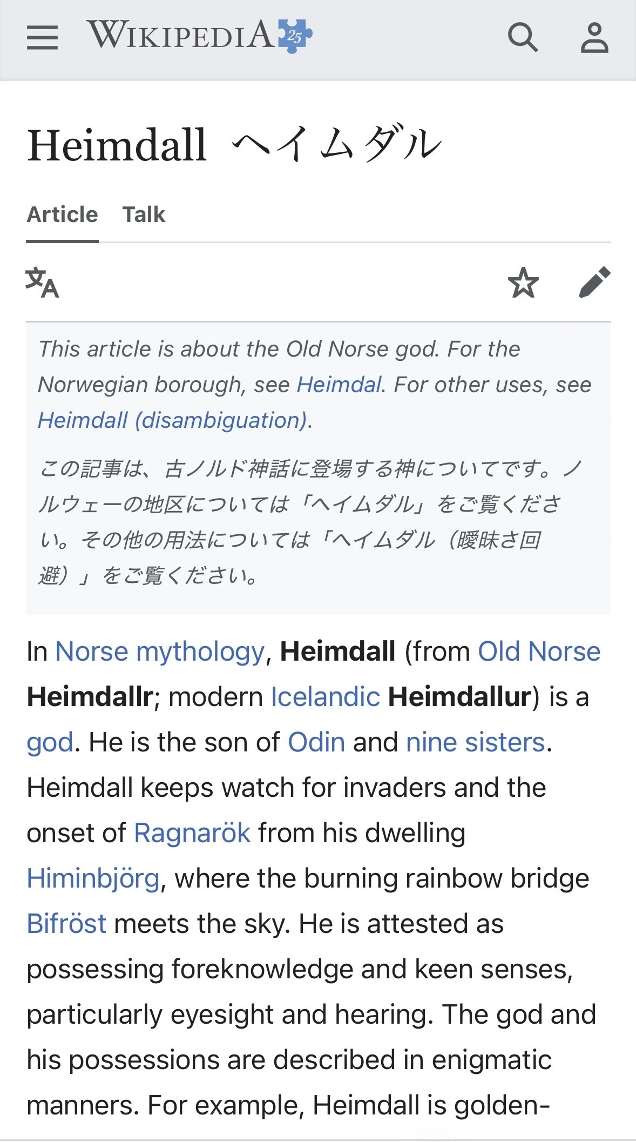636x1142 pixels.
Task: Open the language selector icon
Action: pyautogui.click(x=42, y=282)
